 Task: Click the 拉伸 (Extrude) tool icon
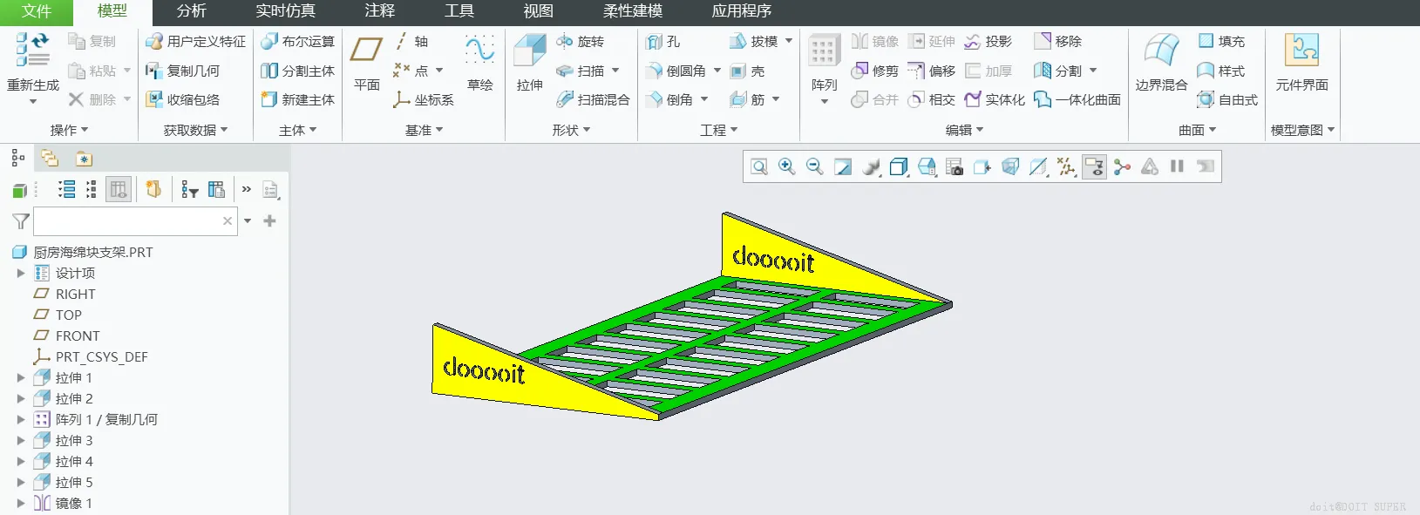529,51
